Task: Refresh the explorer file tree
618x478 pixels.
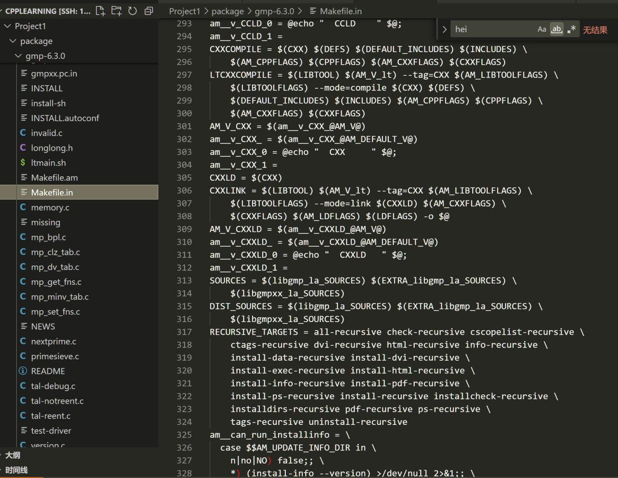Action: tap(132, 11)
